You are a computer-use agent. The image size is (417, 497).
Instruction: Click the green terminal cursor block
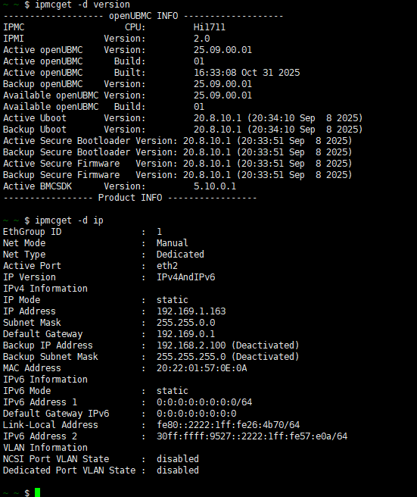click(x=37, y=492)
